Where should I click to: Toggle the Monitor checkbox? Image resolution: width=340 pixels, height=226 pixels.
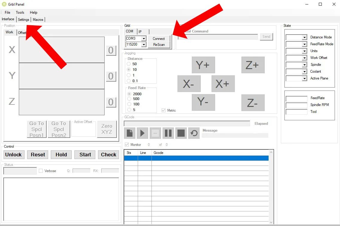coord(127,144)
